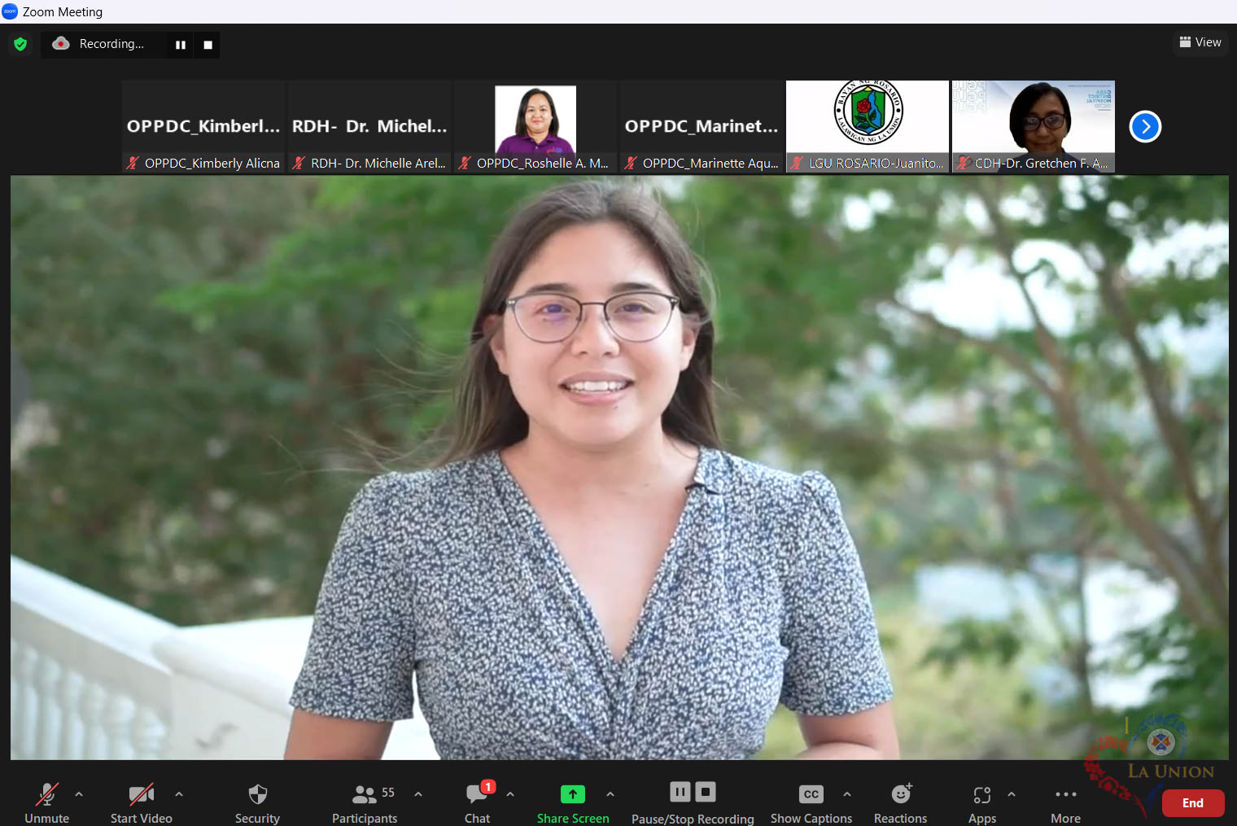1237x826 pixels.
Task: Select CDH-Dr. Gretchen participant tile
Action: [1034, 126]
